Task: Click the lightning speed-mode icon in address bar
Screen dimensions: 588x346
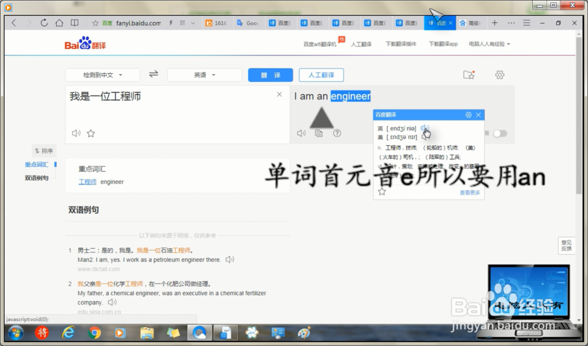Action: point(171,23)
